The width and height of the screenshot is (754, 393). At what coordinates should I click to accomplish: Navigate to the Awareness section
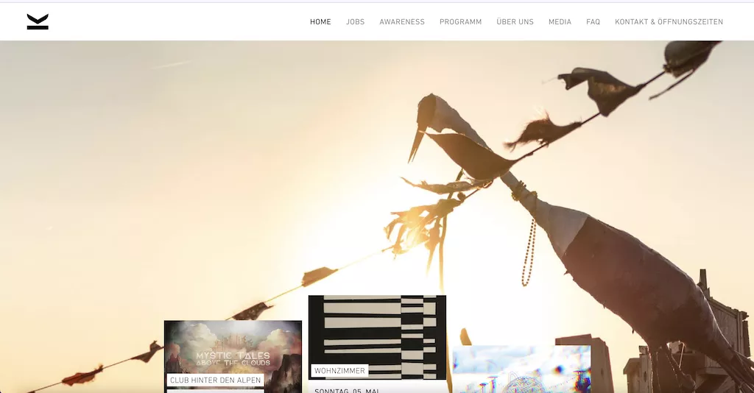tap(402, 22)
